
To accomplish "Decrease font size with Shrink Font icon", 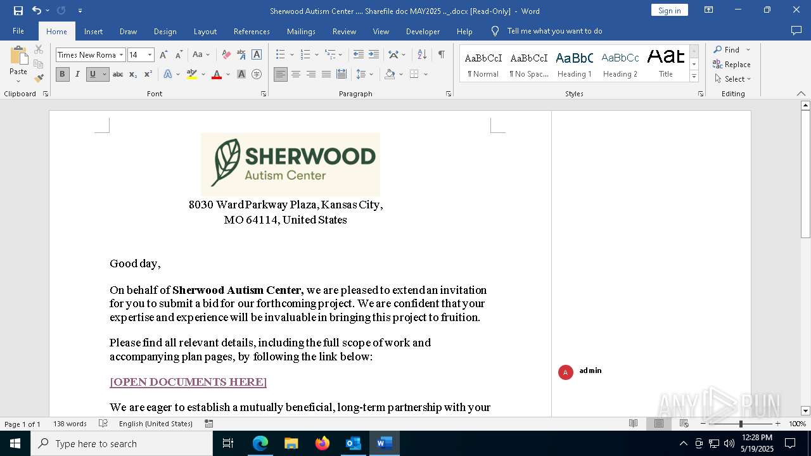I will pyautogui.click(x=179, y=54).
